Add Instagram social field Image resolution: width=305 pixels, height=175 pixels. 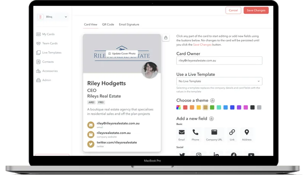pos(199,154)
